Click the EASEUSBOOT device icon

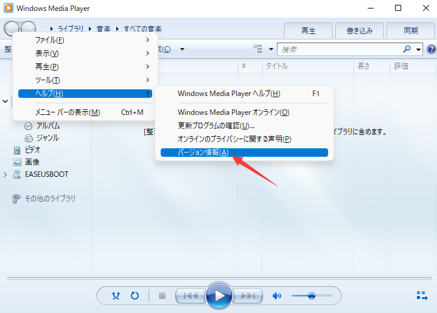point(17,174)
